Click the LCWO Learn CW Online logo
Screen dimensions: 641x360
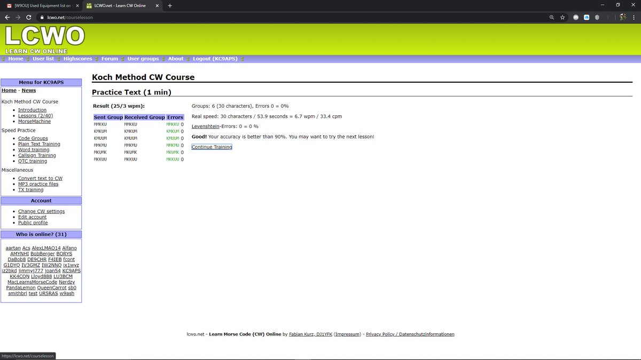[44, 39]
